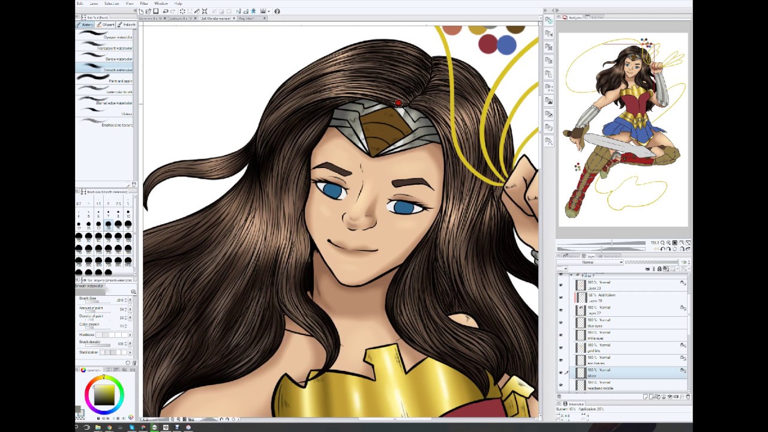Expand Hardness options arrow

click(130, 335)
